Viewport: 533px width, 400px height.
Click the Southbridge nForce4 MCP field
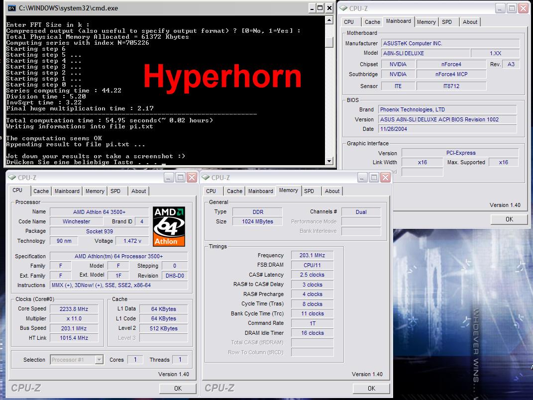451,74
